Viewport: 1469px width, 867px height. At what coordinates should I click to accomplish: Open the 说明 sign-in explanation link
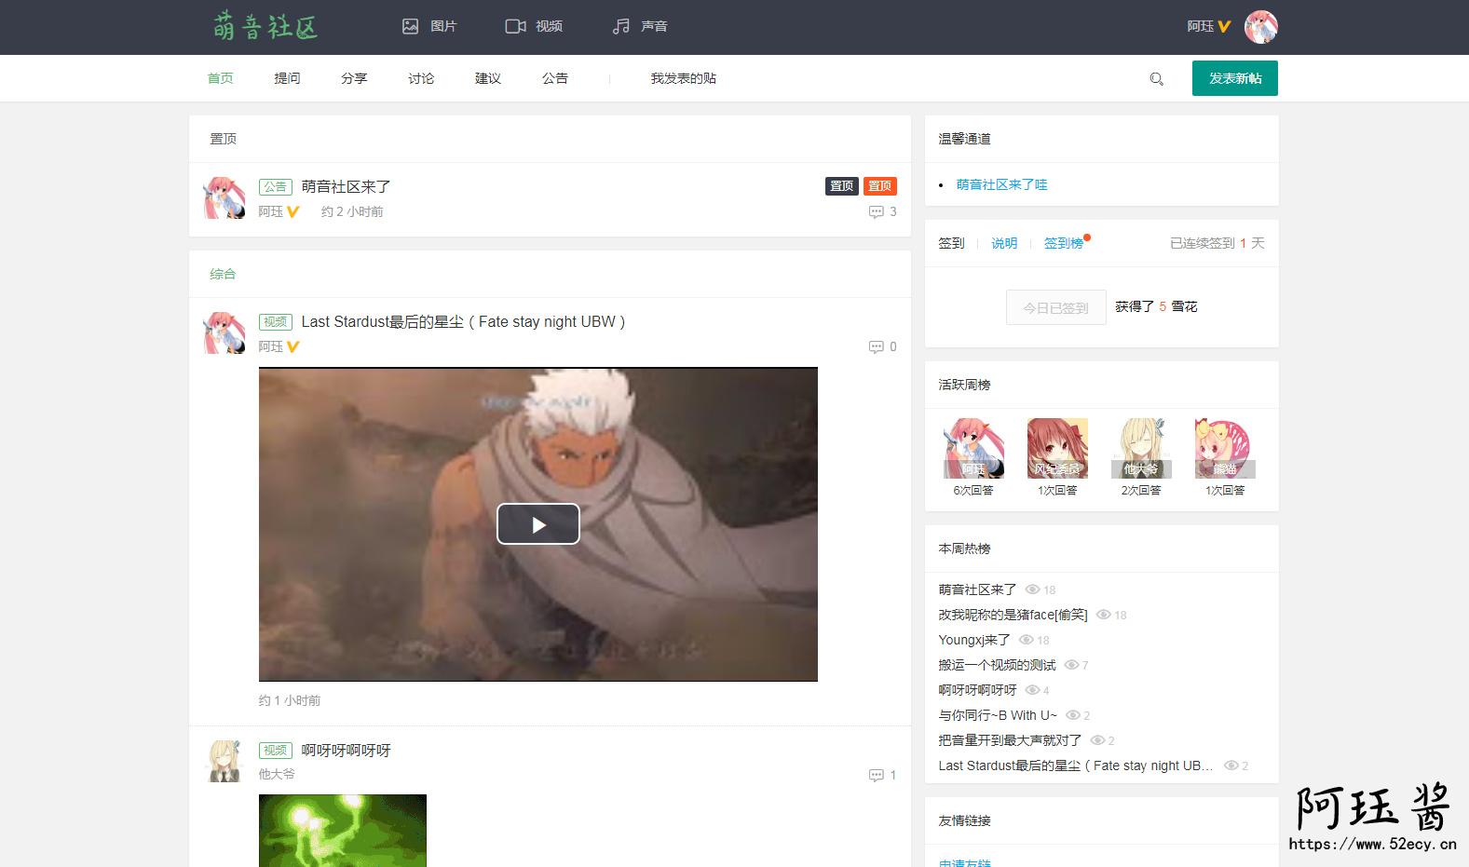[x=1003, y=243]
